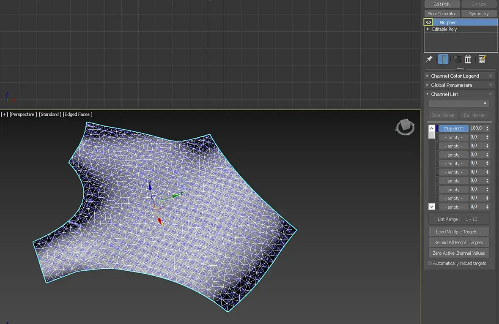Remove the modifier with the trash icon

click(468, 59)
